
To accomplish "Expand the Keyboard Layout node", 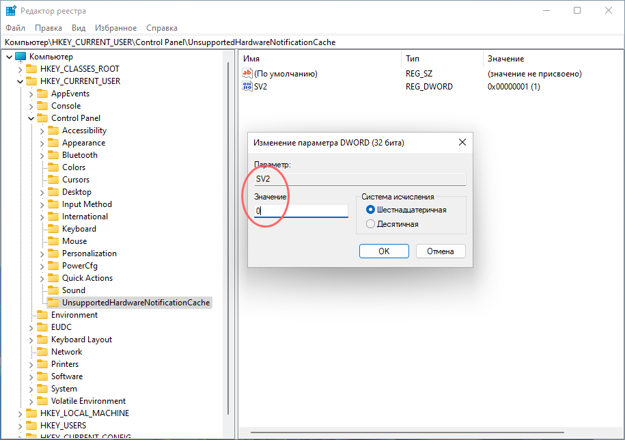I will (x=31, y=340).
